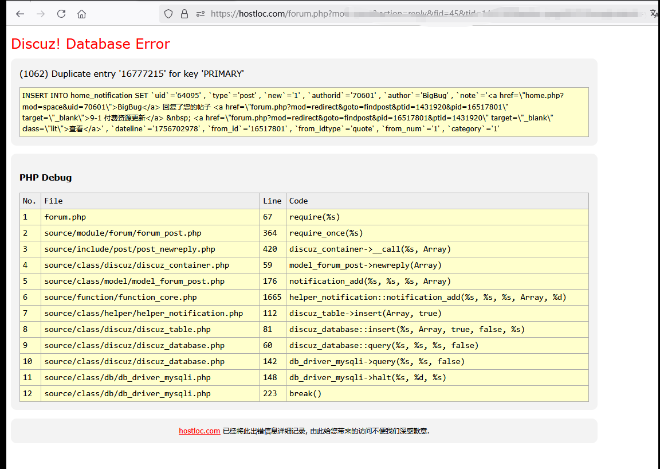This screenshot has height=469, width=660.
Task: Click the Chinese error-logged apology text in footer
Action: coord(326,431)
